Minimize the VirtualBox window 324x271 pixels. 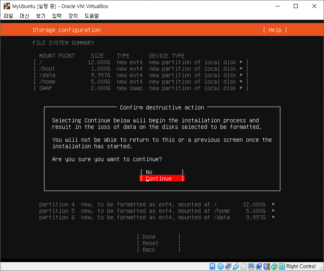tap(278, 6)
